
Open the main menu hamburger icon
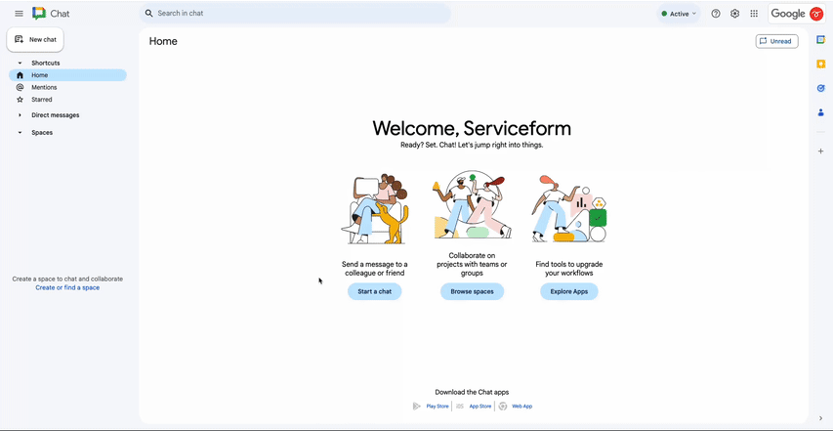pos(20,14)
